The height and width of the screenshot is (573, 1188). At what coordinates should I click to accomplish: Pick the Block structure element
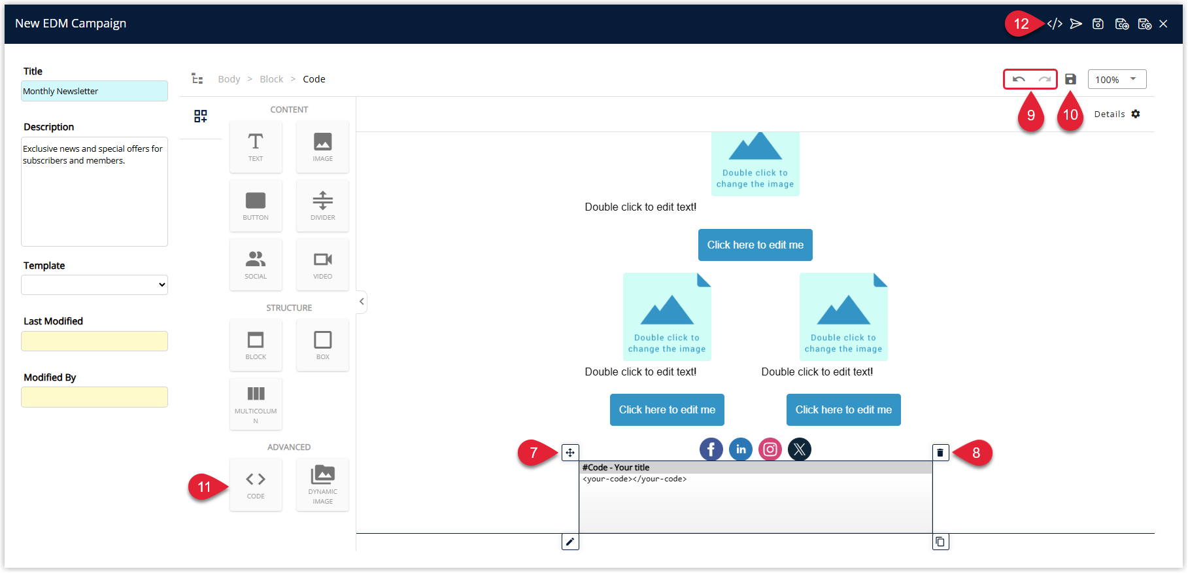(256, 345)
